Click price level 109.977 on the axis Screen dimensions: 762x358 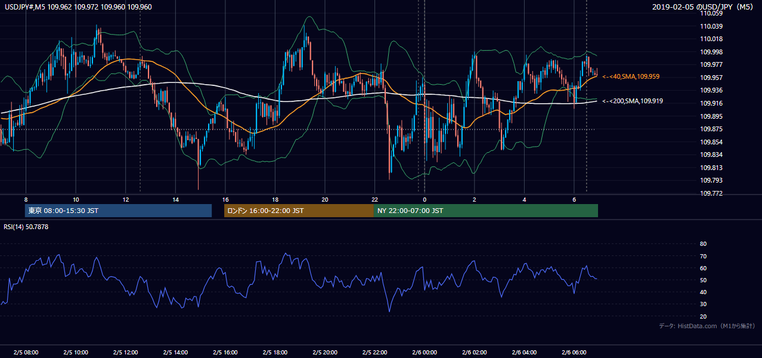(711, 64)
